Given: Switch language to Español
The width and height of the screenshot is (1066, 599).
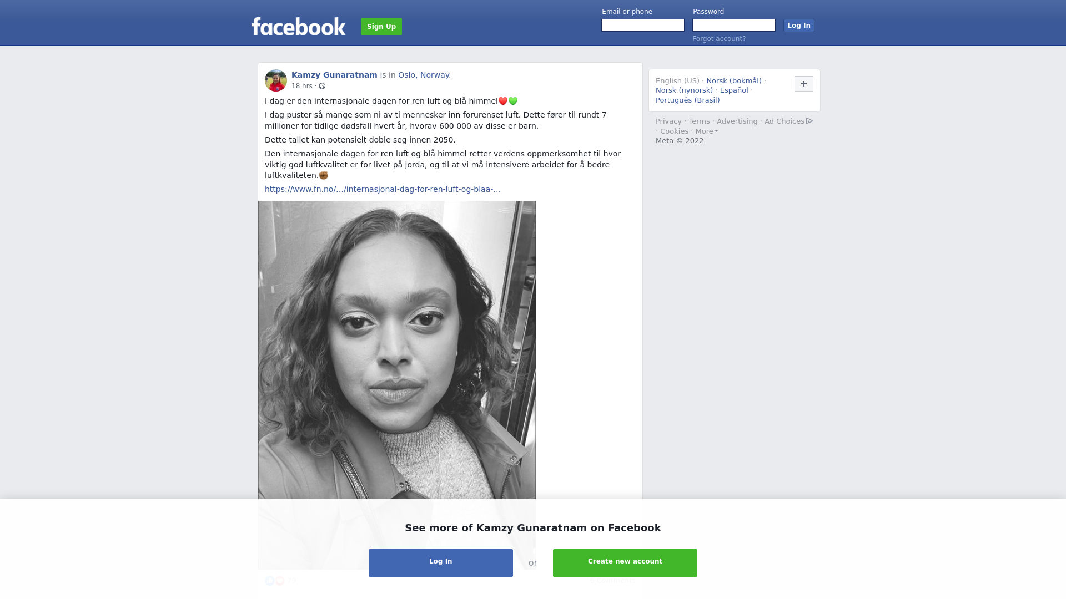Looking at the screenshot, I should tap(734, 90).
